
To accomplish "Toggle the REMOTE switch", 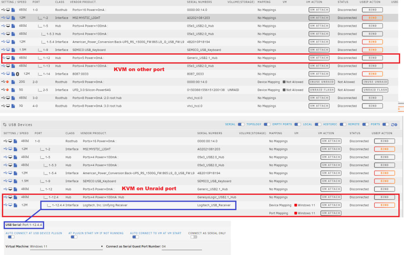I will pos(365,124).
